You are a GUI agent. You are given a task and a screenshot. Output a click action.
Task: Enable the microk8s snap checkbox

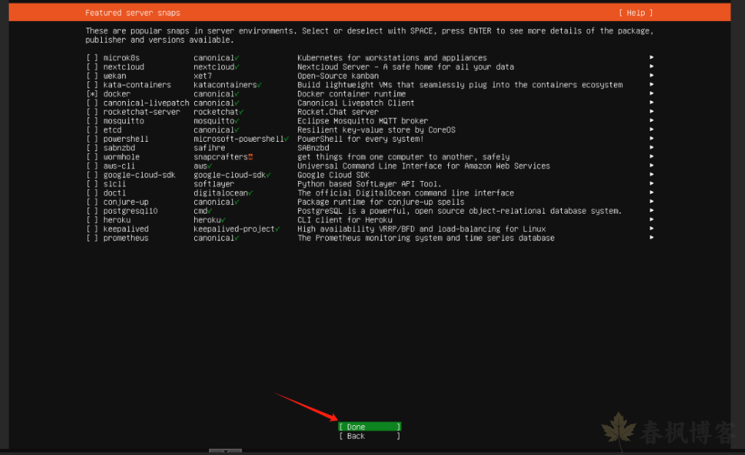point(92,58)
